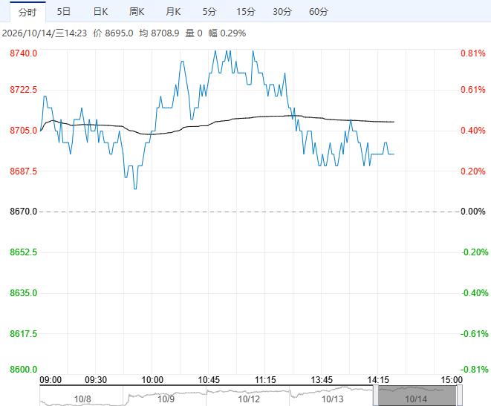Screen dimensions: 491x406
Task: Click the 均 8708.9 average readout
Action: 159,33
